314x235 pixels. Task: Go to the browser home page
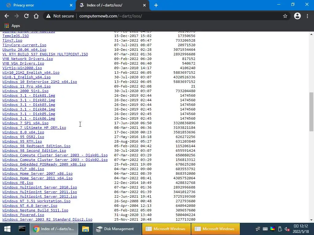[36, 16]
